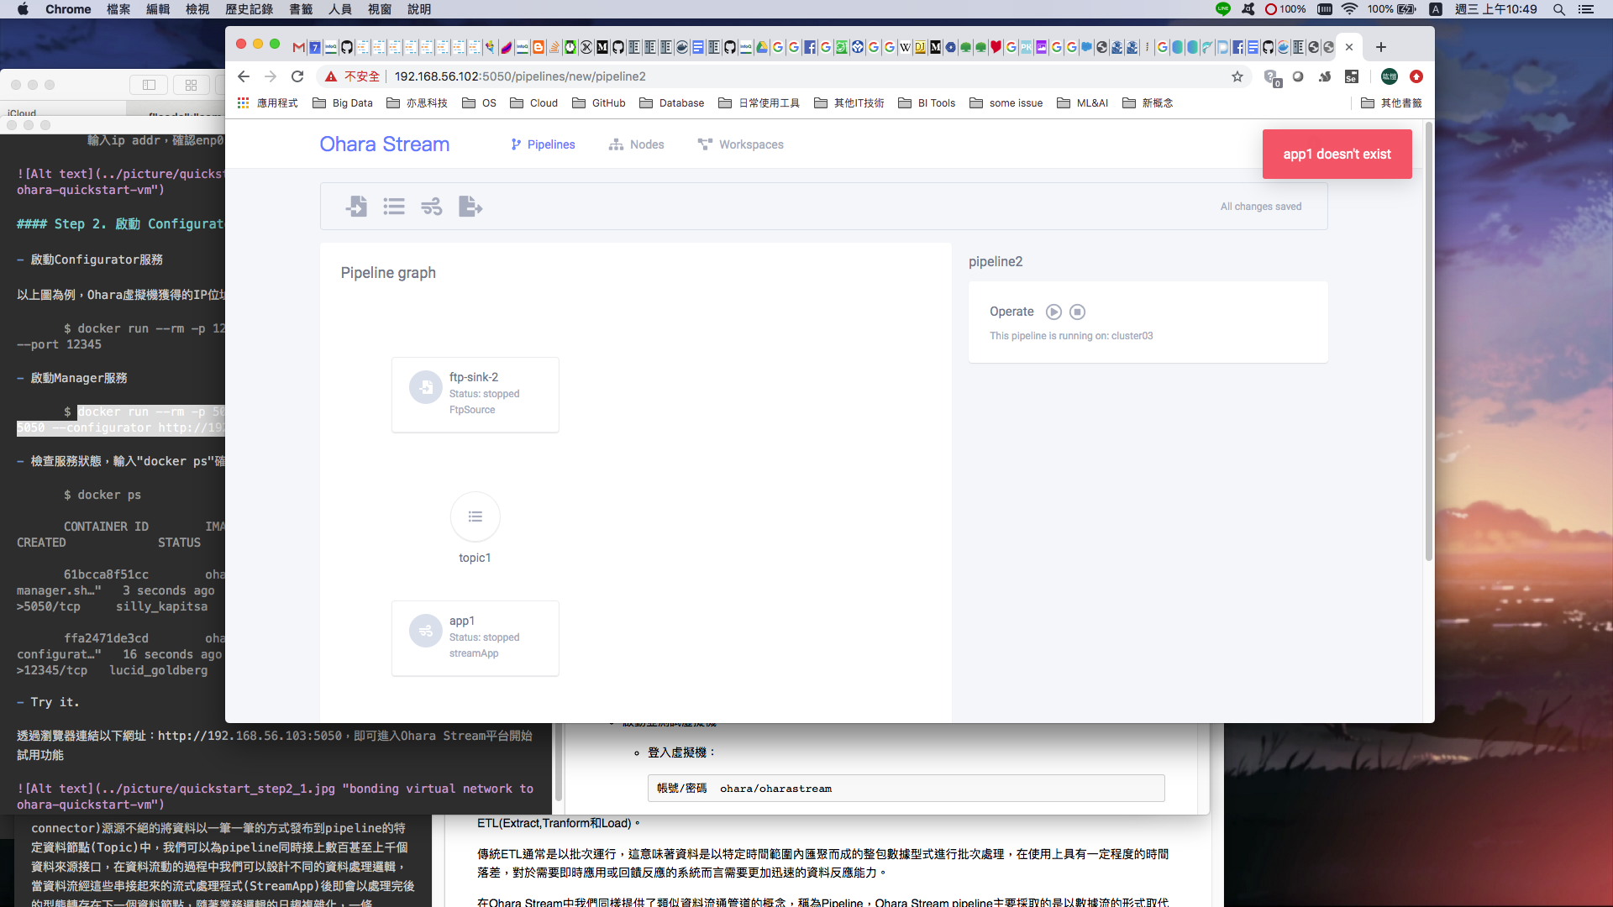Open the BI Tools bookmark folder
The image size is (1613, 907).
tap(927, 103)
